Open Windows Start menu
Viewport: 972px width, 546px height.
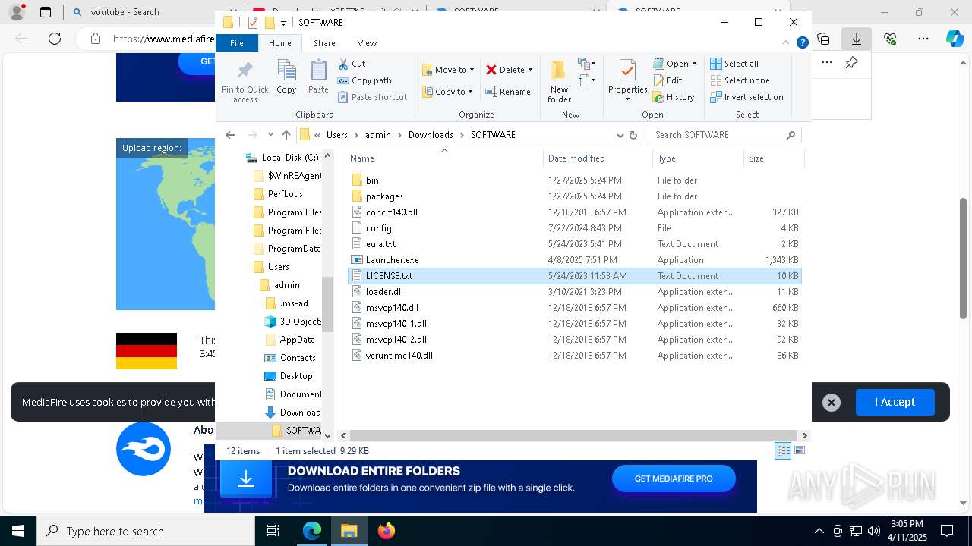coord(17,531)
